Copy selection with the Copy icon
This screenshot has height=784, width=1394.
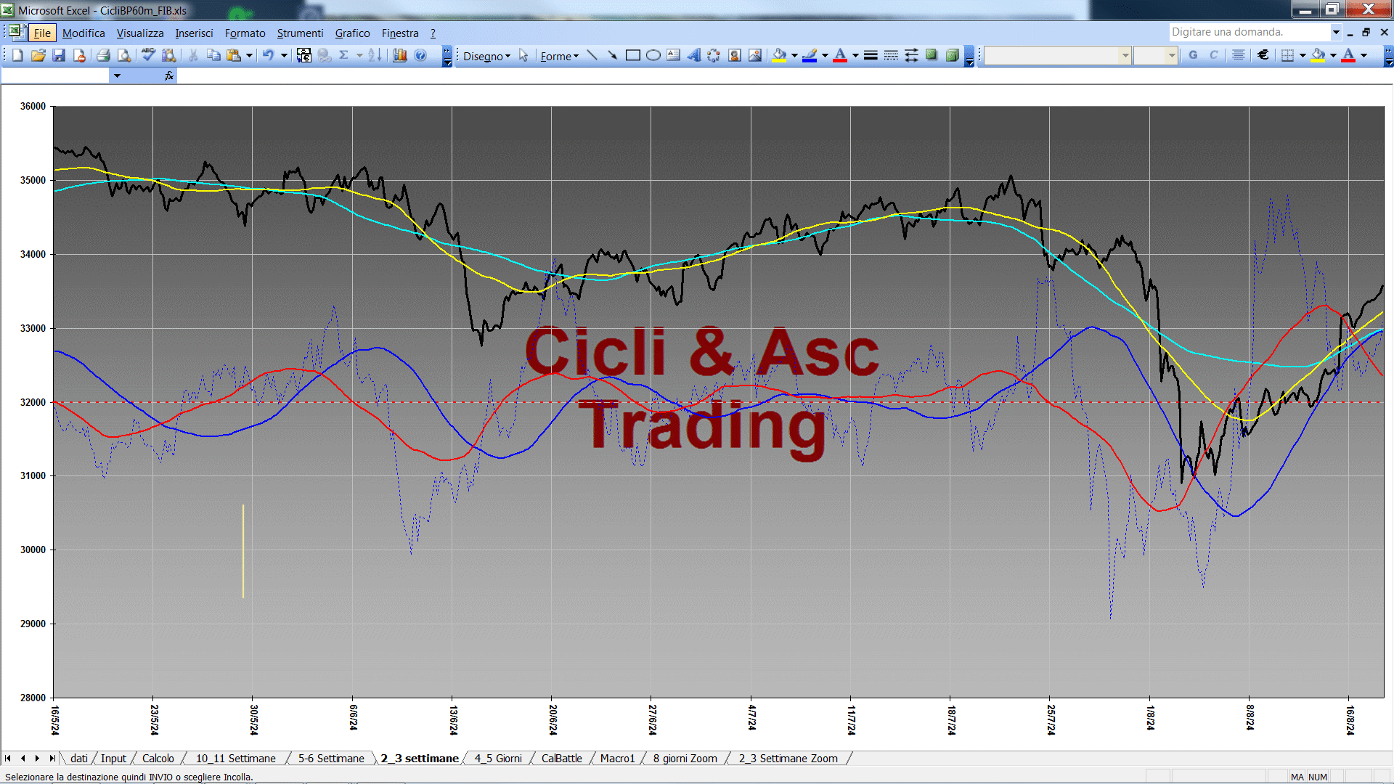coord(213,55)
